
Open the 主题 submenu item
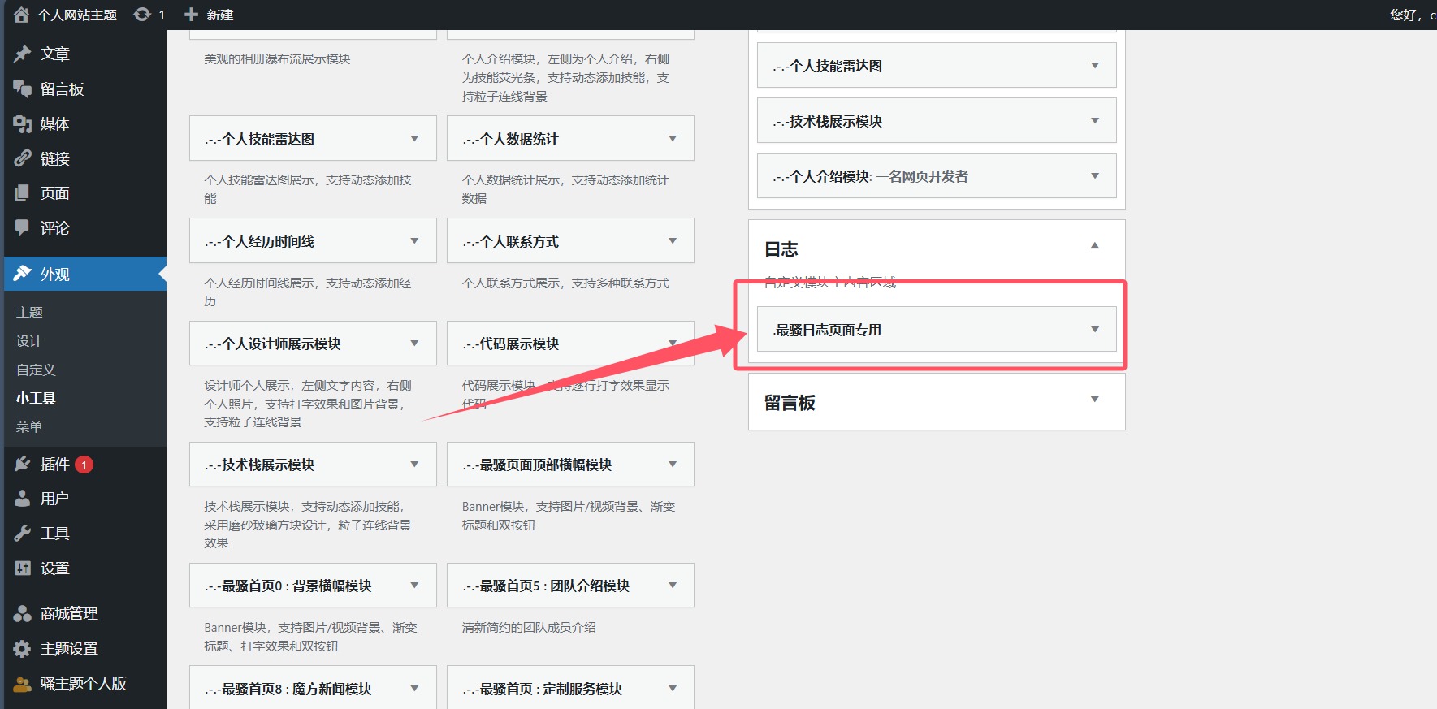tap(29, 312)
